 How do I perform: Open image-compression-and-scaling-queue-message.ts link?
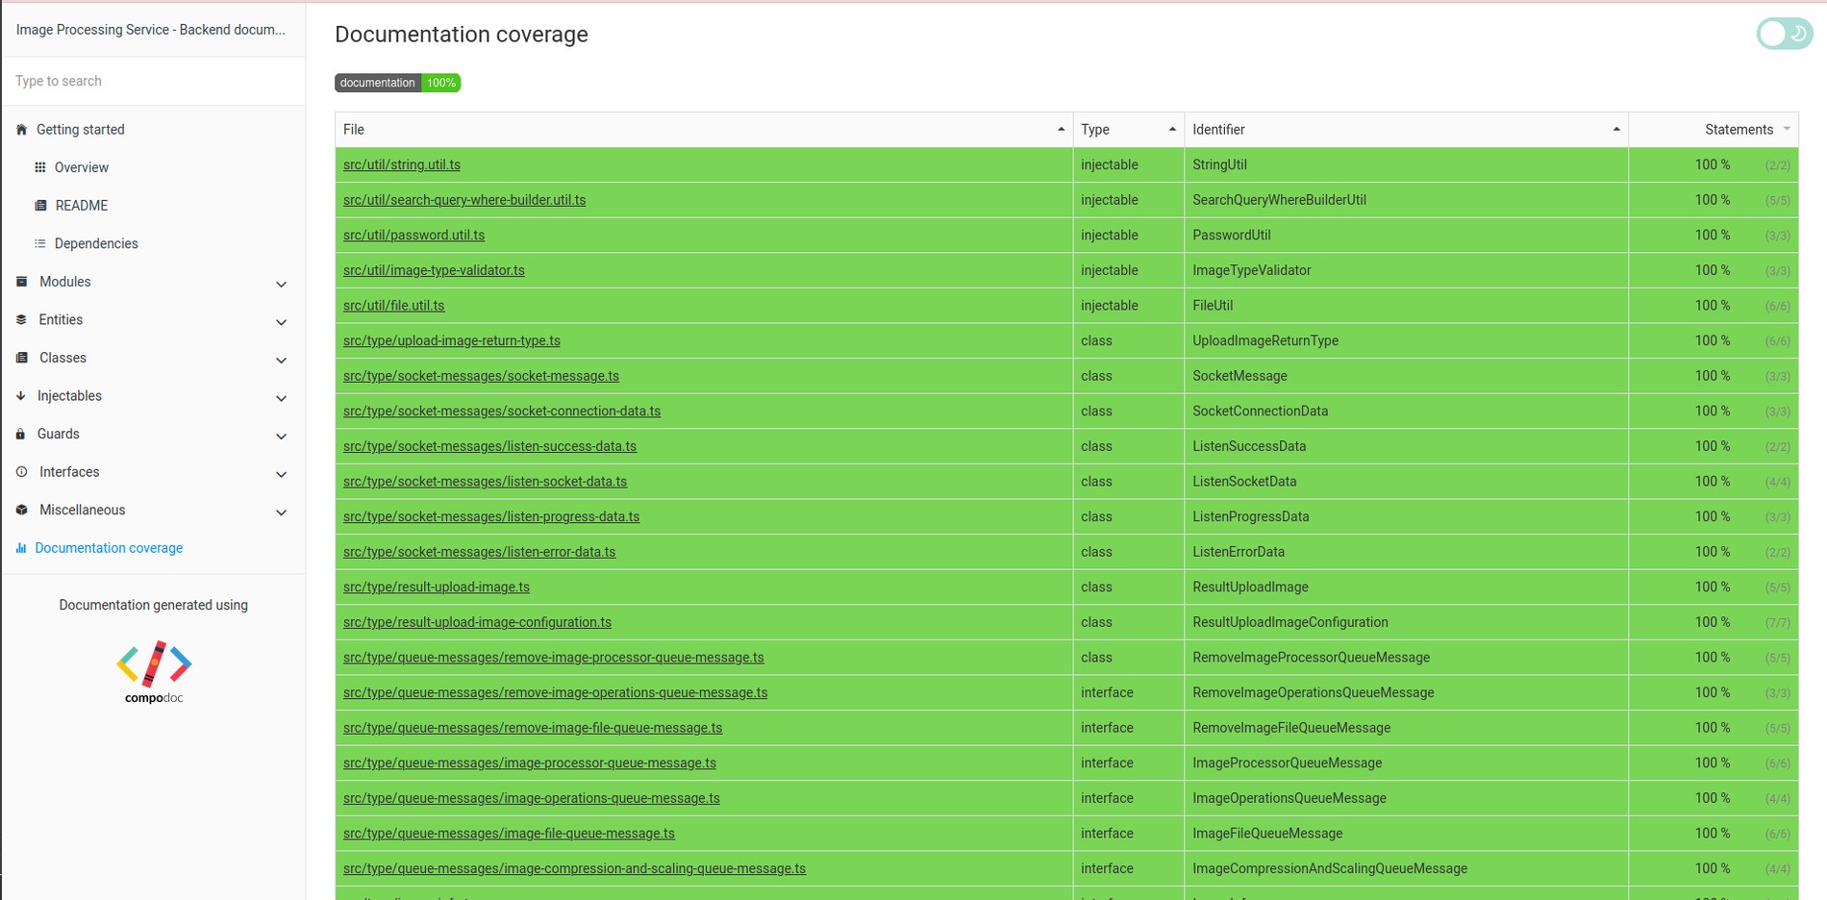[x=574, y=868]
